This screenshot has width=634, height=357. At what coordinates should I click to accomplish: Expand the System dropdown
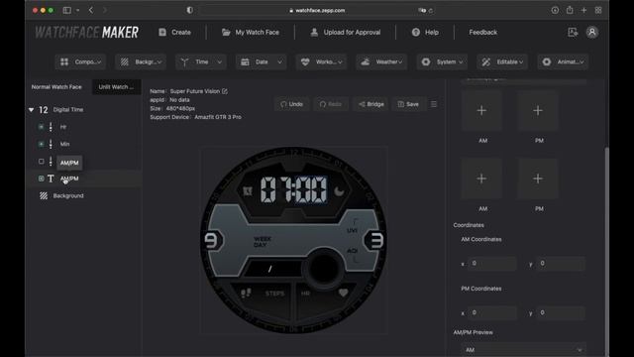[442, 61]
